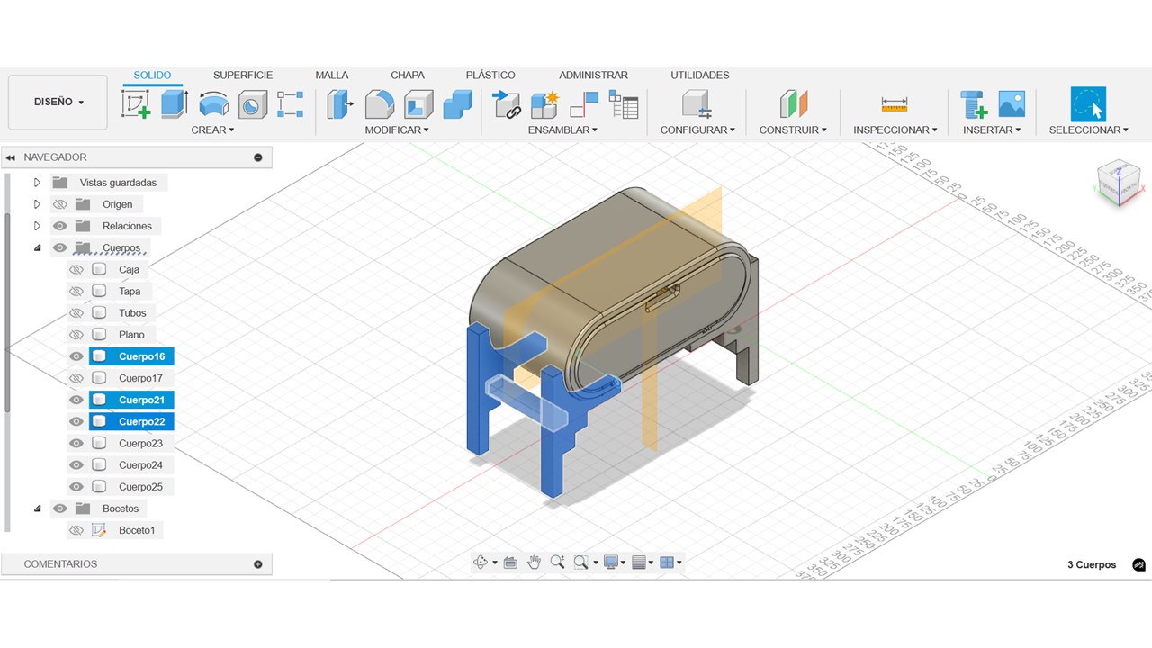
Task: Expand the Vistas guardadas folder
Action: [x=37, y=183]
